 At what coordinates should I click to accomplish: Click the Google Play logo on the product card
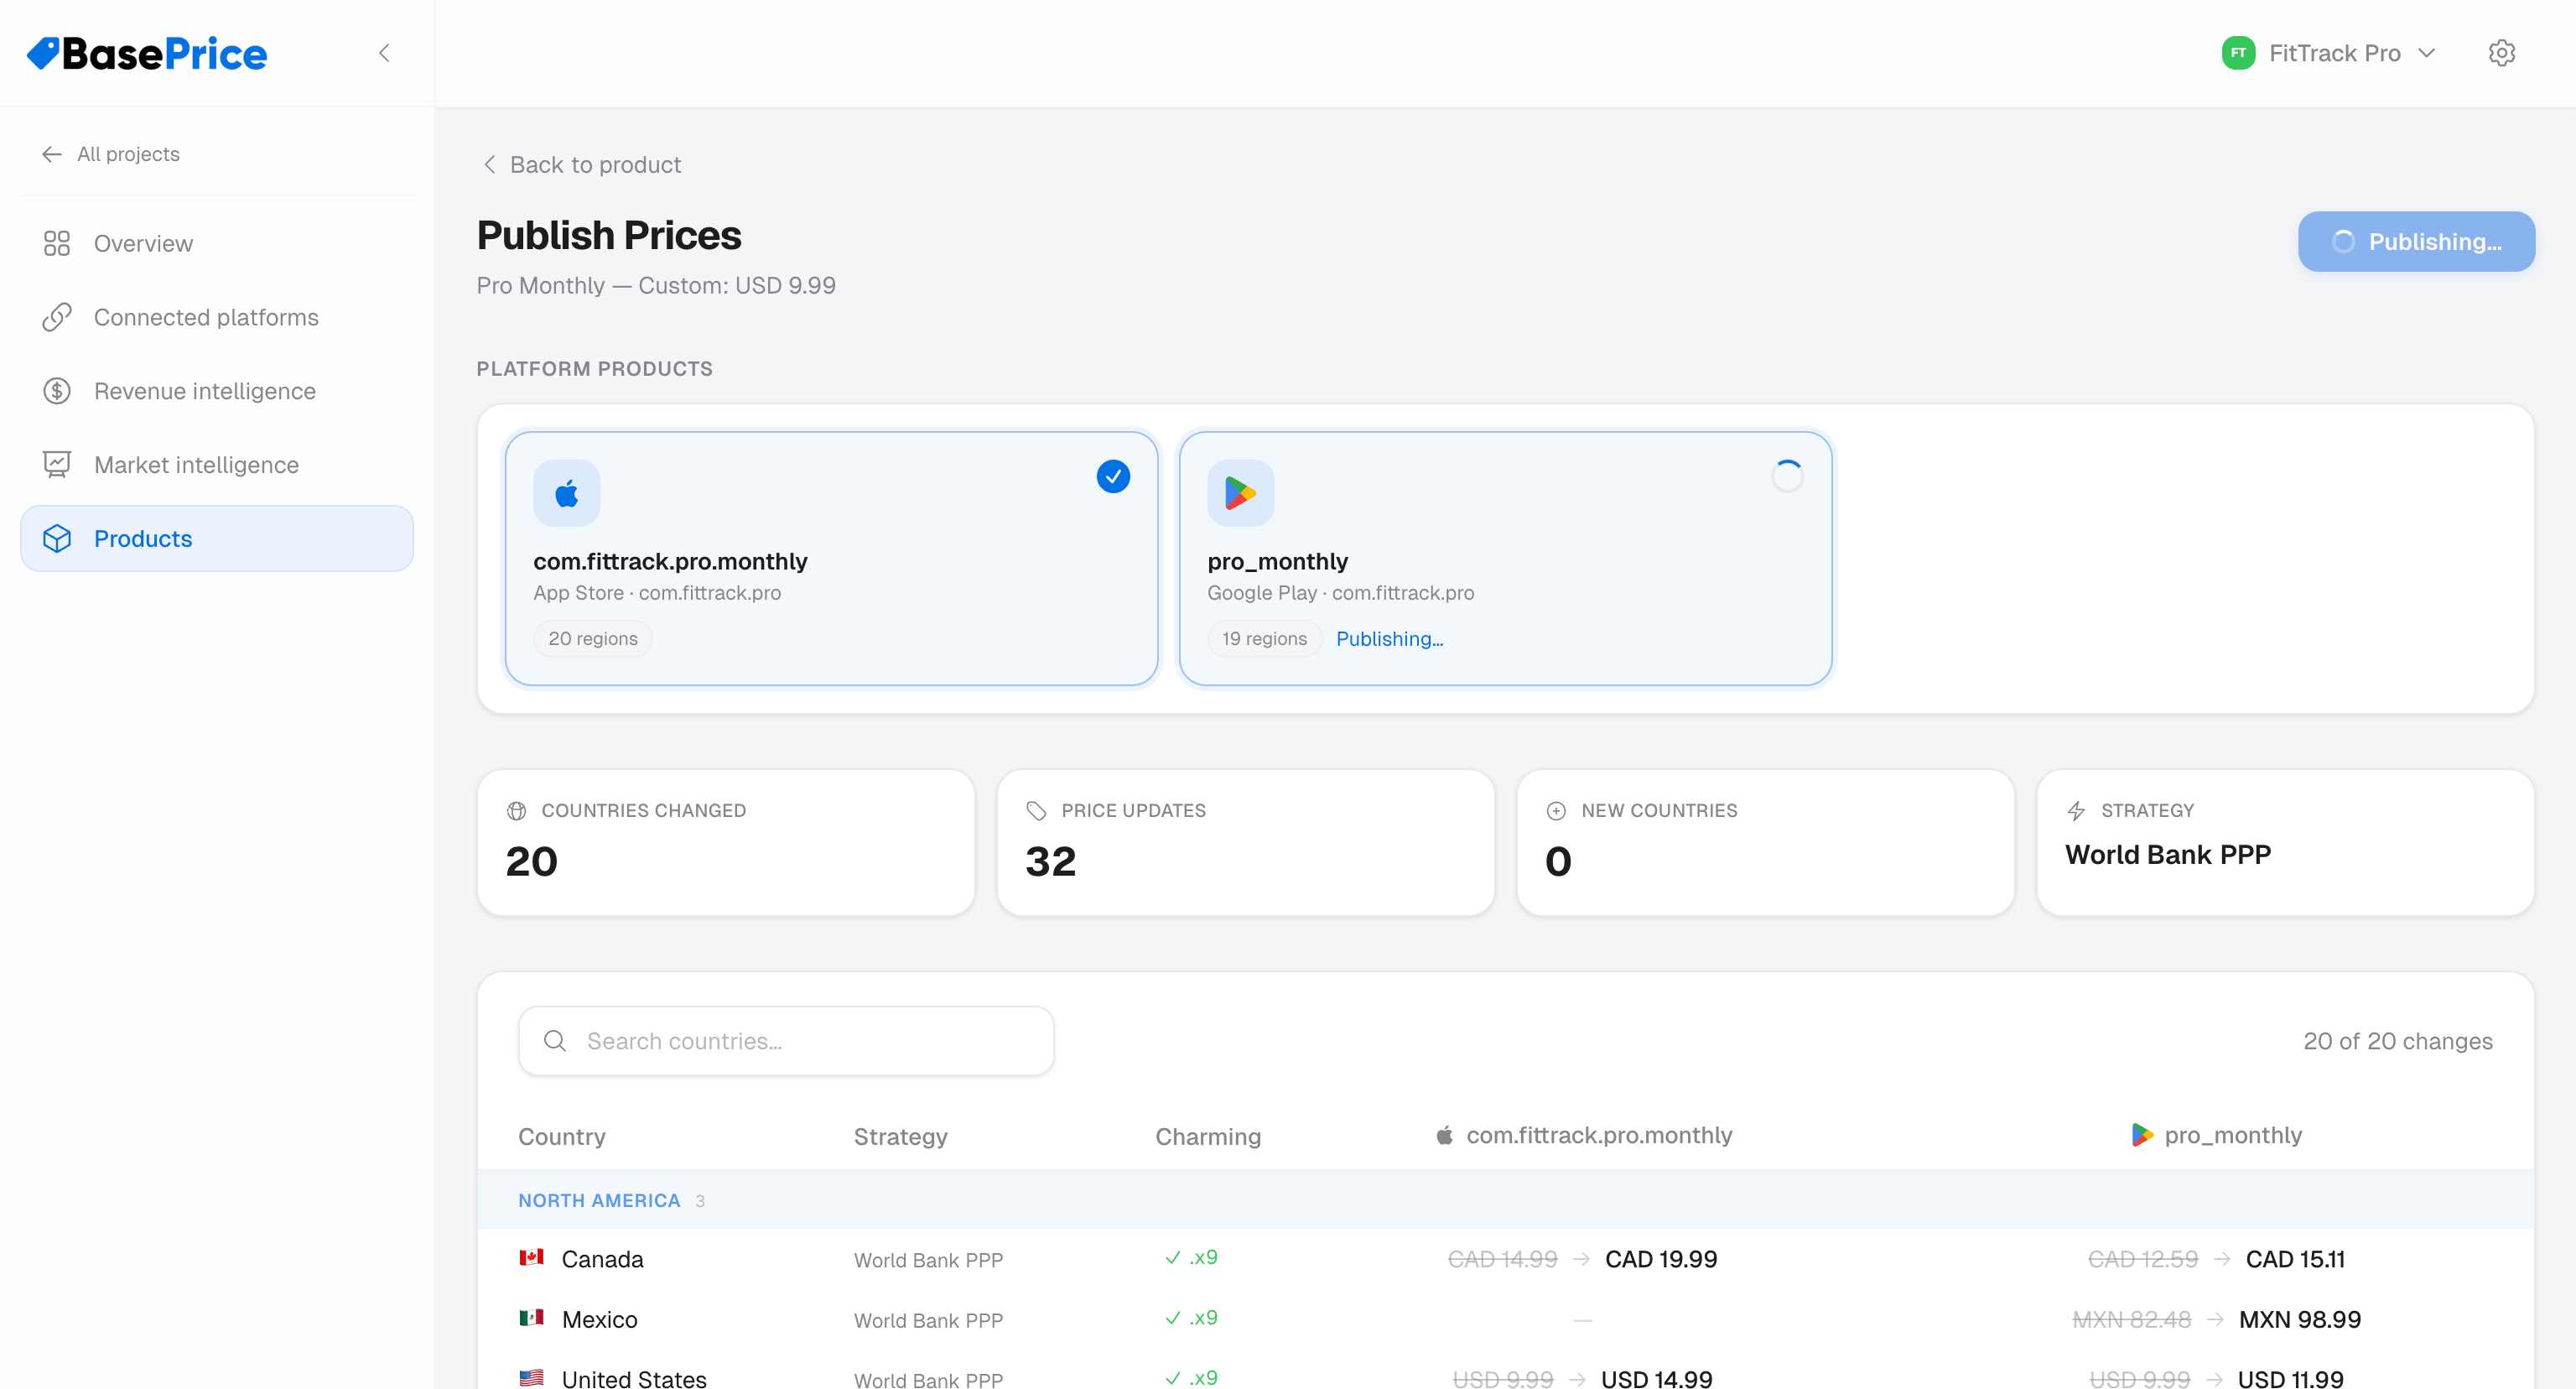click(x=1240, y=493)
